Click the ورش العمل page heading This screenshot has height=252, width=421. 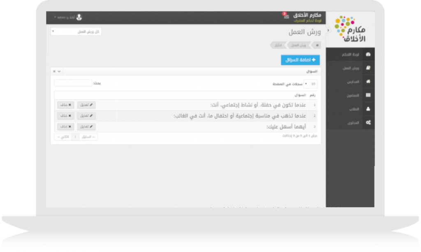(x=305, y=32)
